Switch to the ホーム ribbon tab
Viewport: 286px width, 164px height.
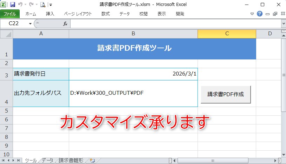click(31, 14)
